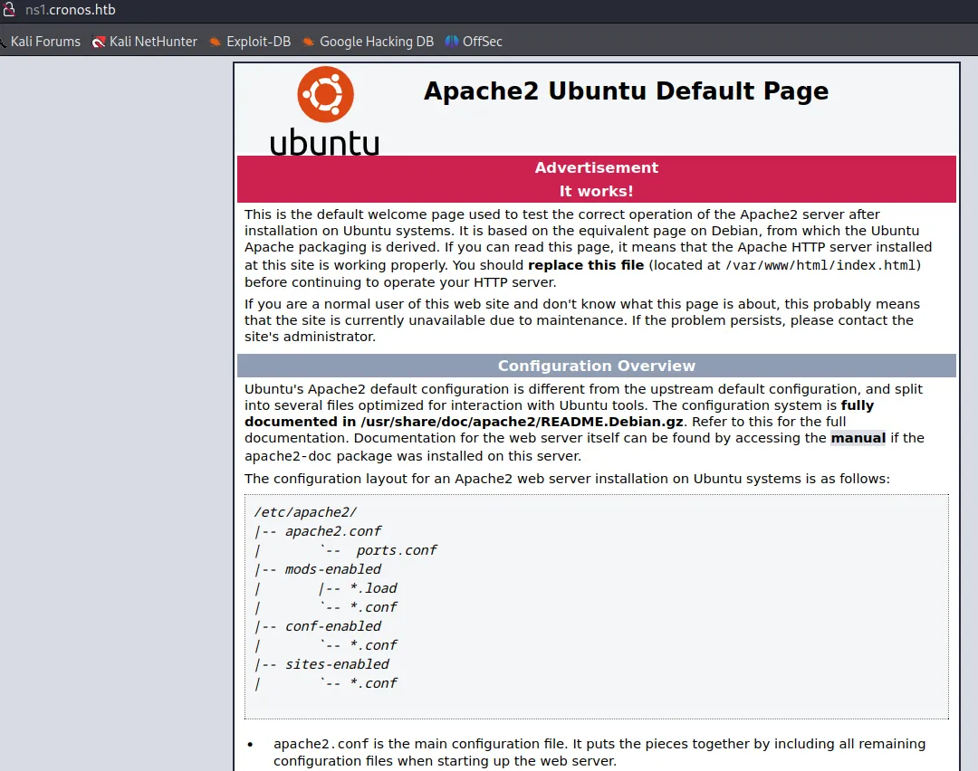Click 'apache2.conf' in the config tree
978x771 pixels.
pos(333,531)
